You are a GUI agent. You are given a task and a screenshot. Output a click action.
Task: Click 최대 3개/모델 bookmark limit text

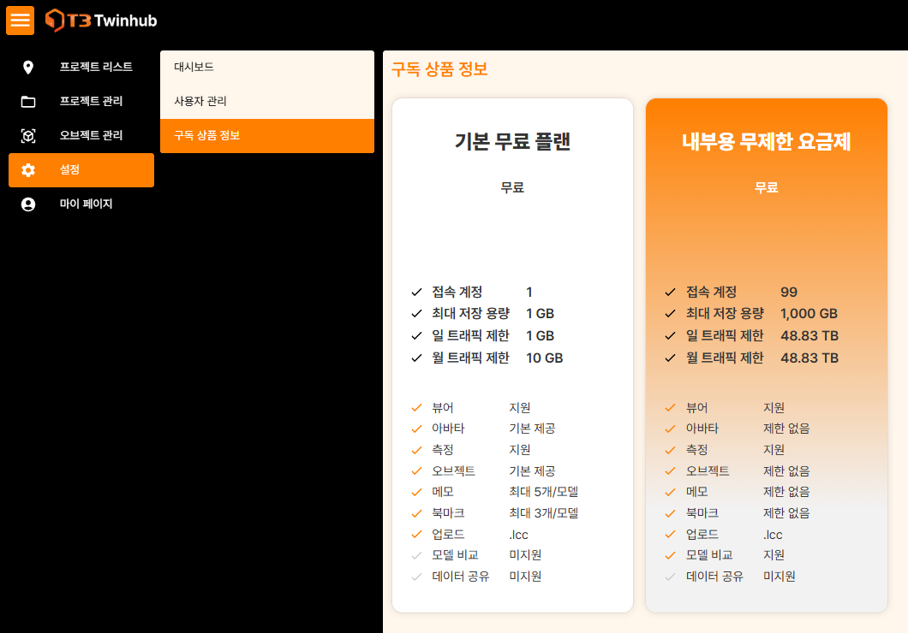[x=543, y=513]
